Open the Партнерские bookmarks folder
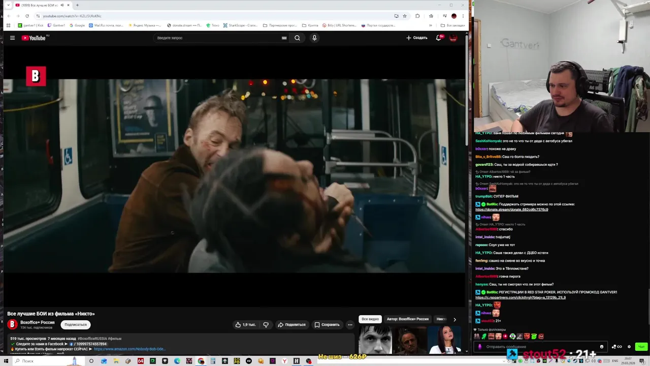650x366 pixels. tap(280, 25)
